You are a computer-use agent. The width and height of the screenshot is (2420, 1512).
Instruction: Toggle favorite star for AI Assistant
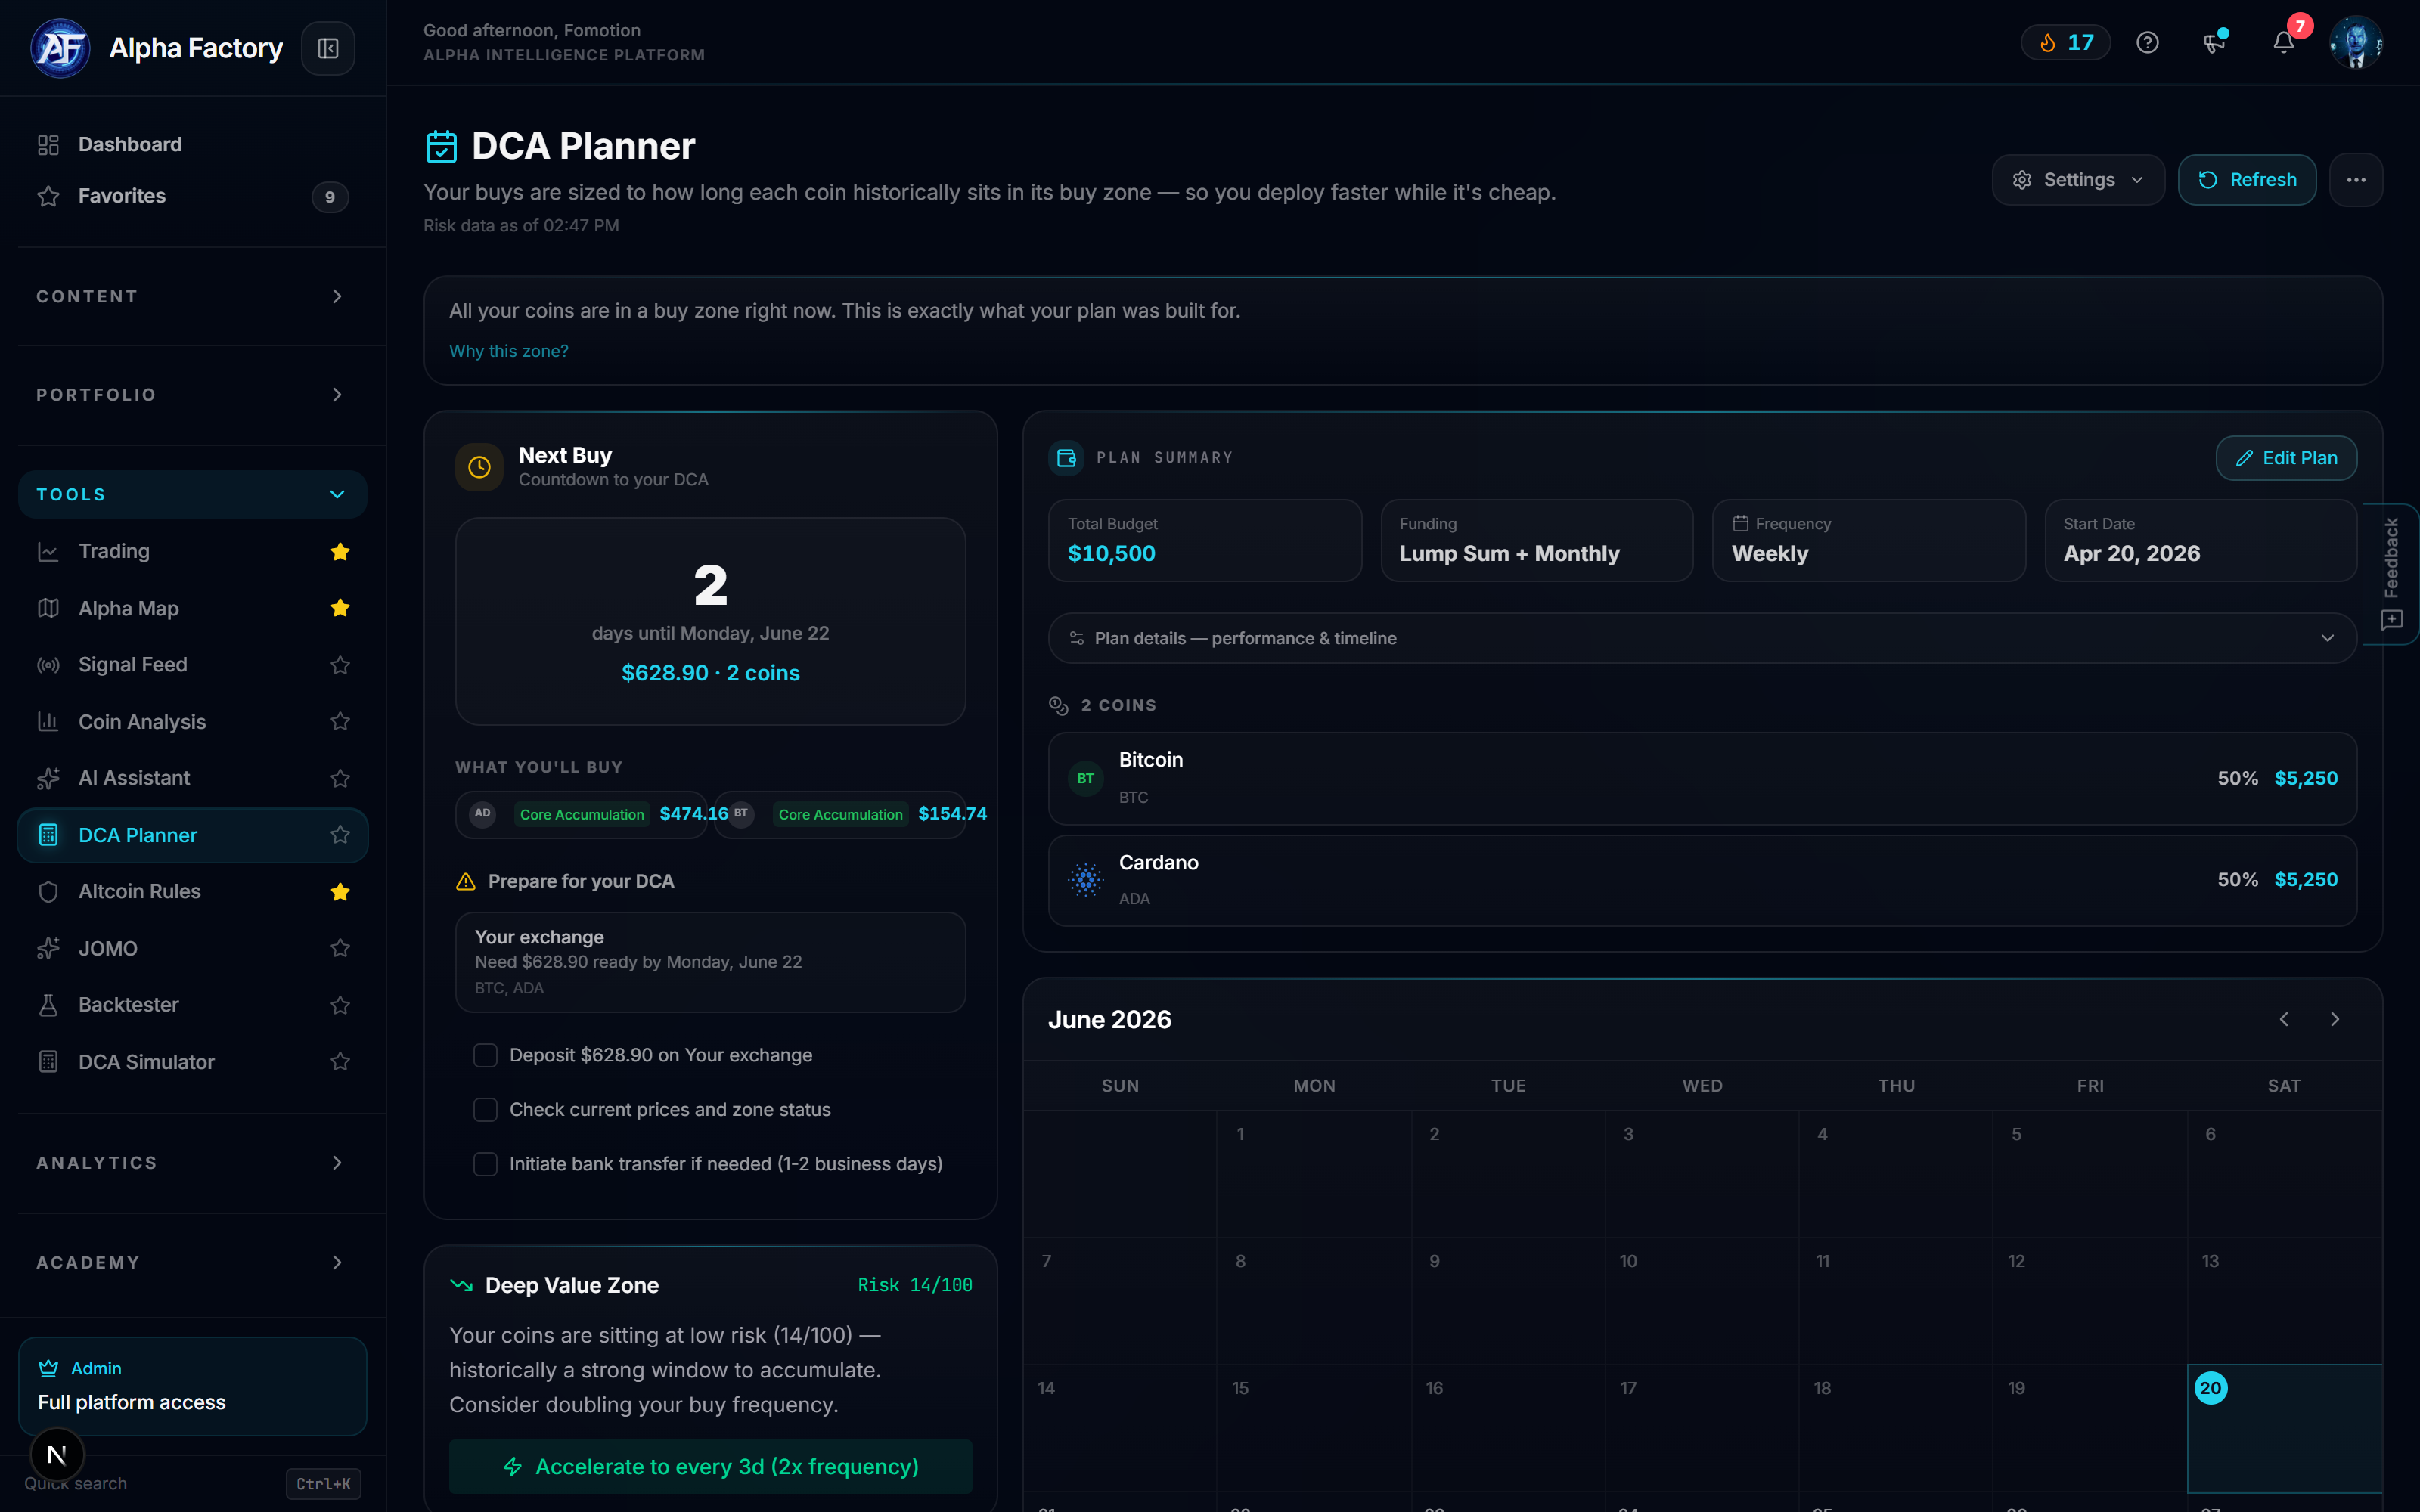click(x=340, y=778)
